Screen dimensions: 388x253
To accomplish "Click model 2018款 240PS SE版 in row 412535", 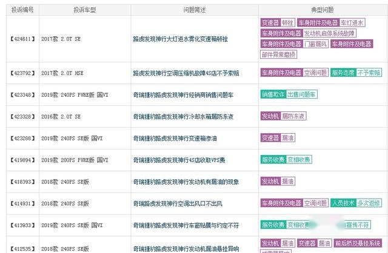I will [65, 248].
